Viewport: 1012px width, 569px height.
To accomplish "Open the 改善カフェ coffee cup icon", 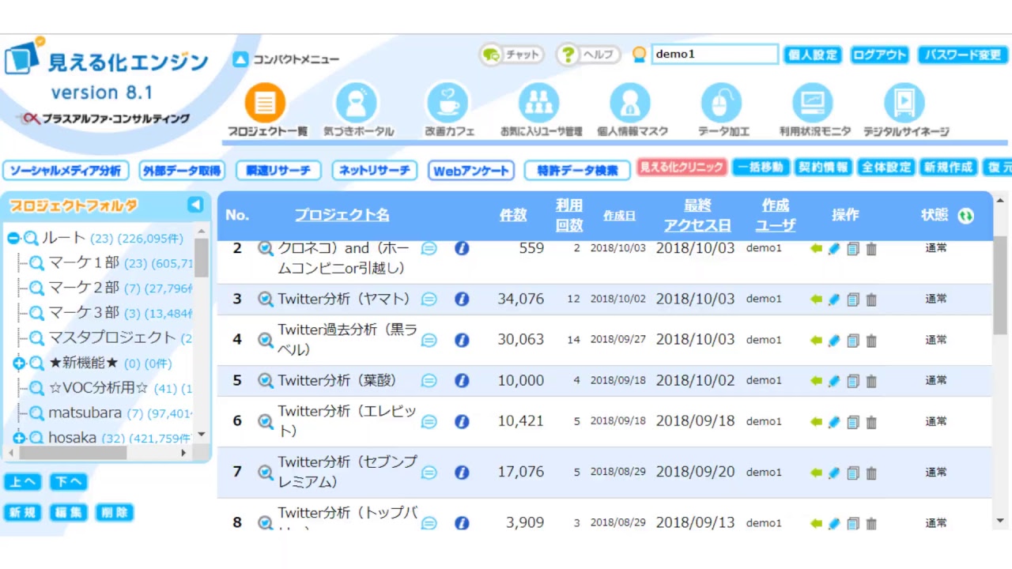I will pos(449,104).
